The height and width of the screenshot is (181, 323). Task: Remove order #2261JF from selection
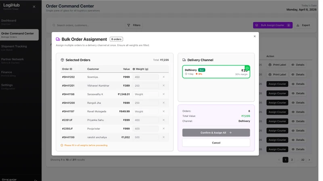[164, 120]
